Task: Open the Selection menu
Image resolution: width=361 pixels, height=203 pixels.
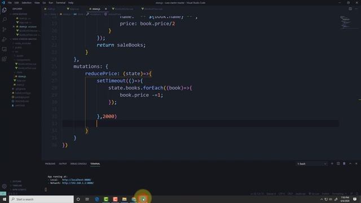Action: click(x=27, y=3)
